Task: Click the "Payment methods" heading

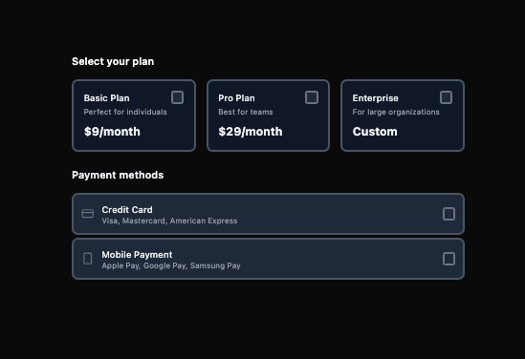Action: pyautogui.click(x=118, y=175)
